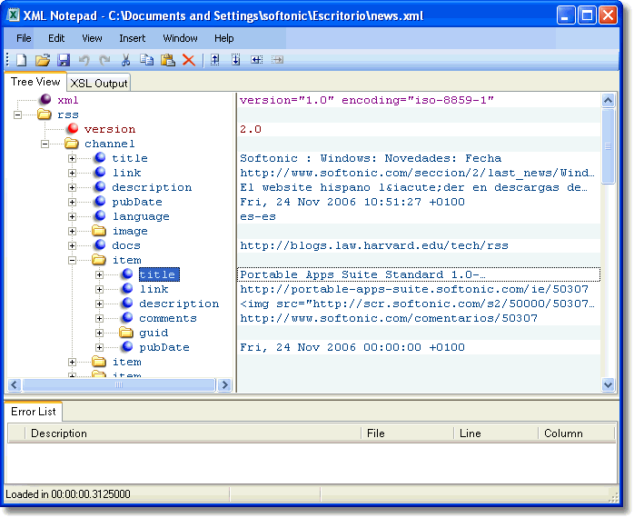634x518 pixels.
Task: Click the purple sphere icon beside xml
Action: [x=45, y=99]
